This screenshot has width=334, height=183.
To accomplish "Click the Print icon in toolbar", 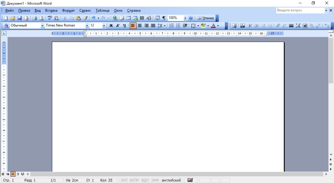I will 35,18.
